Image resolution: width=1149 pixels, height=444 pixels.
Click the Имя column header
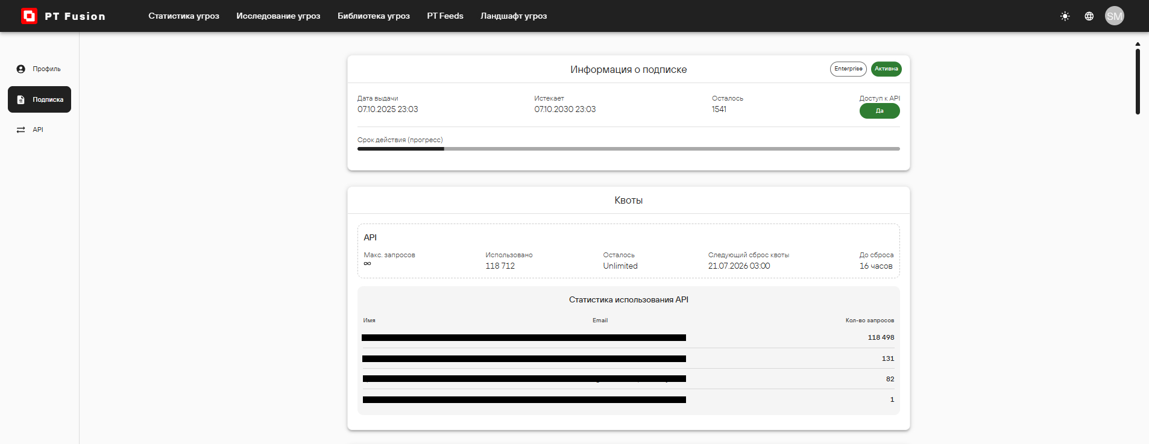tap(369, 320)
